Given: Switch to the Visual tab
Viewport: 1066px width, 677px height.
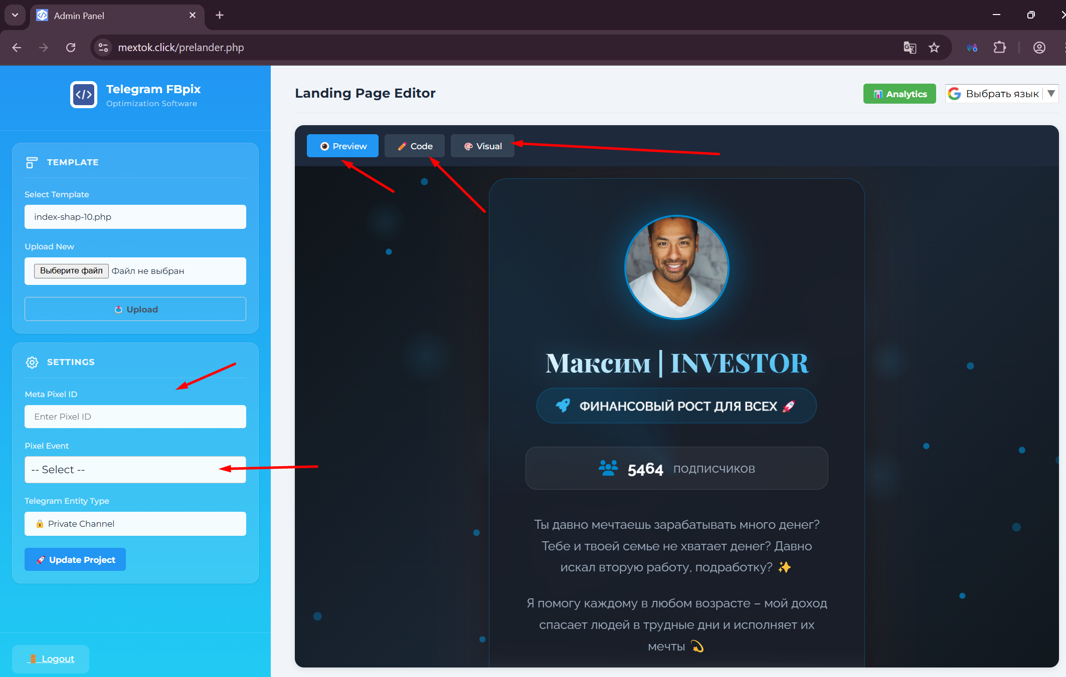Looking at the screenshot, I should click(482, 146).
